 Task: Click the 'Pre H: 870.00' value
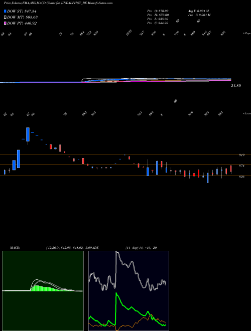[x=158, y=15]
